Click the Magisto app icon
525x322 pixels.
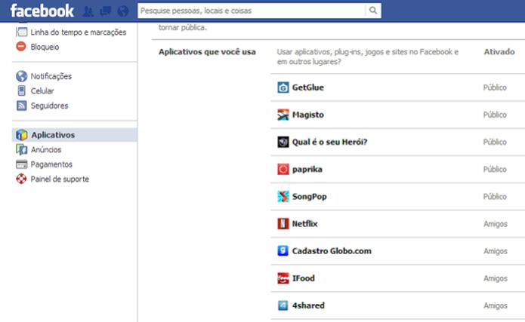(283, 115)
